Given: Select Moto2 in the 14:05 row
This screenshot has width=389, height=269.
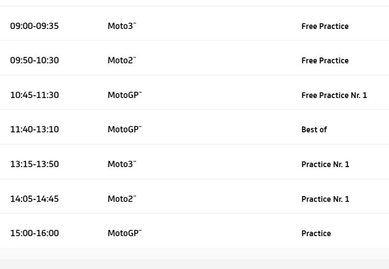Looking at the screenshot, I should click(x=122, y=198).
